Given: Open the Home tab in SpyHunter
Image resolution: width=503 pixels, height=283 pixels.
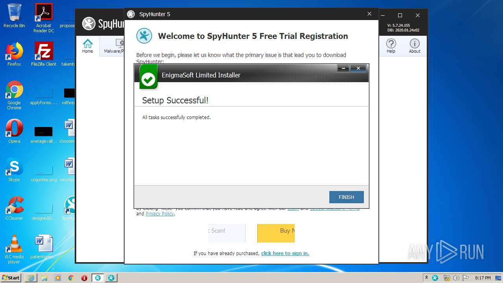Looking at the screenshot, I should (88, 46).
